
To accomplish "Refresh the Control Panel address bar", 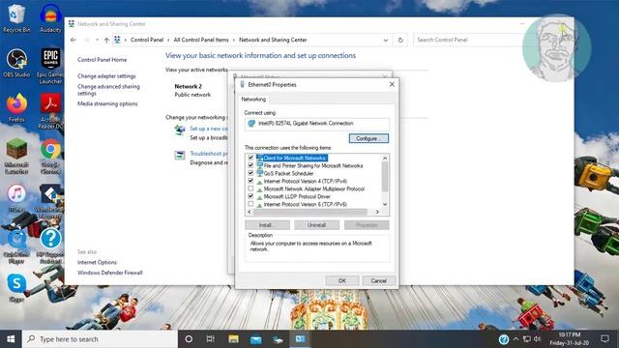I will pos(400,40).
